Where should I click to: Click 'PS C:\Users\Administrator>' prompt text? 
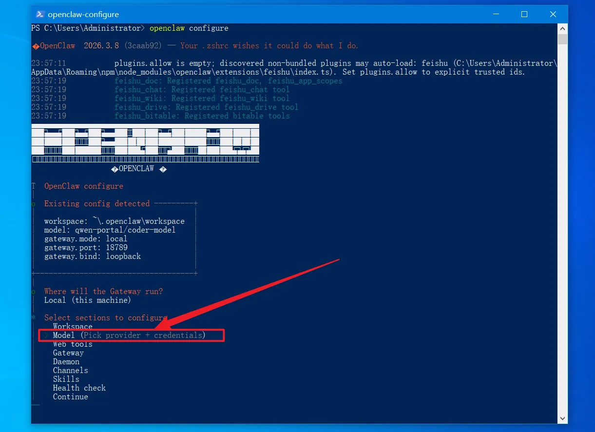click(x=88, y=28)
